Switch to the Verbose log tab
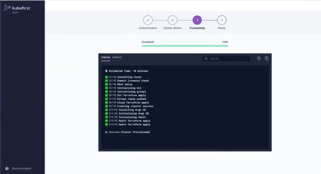The height and width of the screenshot is (174, 321). pos(117,58)
